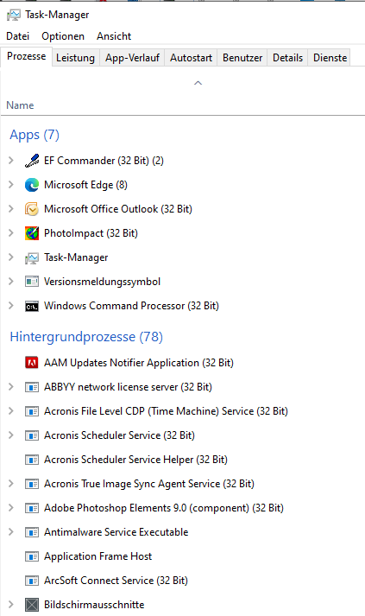
Task: Click the Task-Manager process row icon
Action: click(x=32, y=257)
